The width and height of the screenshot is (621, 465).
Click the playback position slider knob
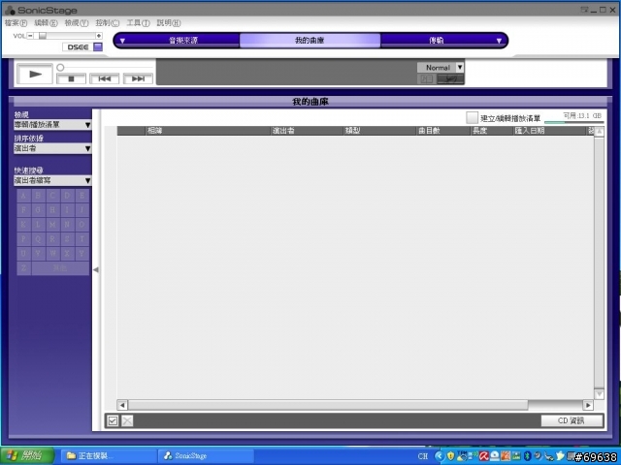click(60, 67)
